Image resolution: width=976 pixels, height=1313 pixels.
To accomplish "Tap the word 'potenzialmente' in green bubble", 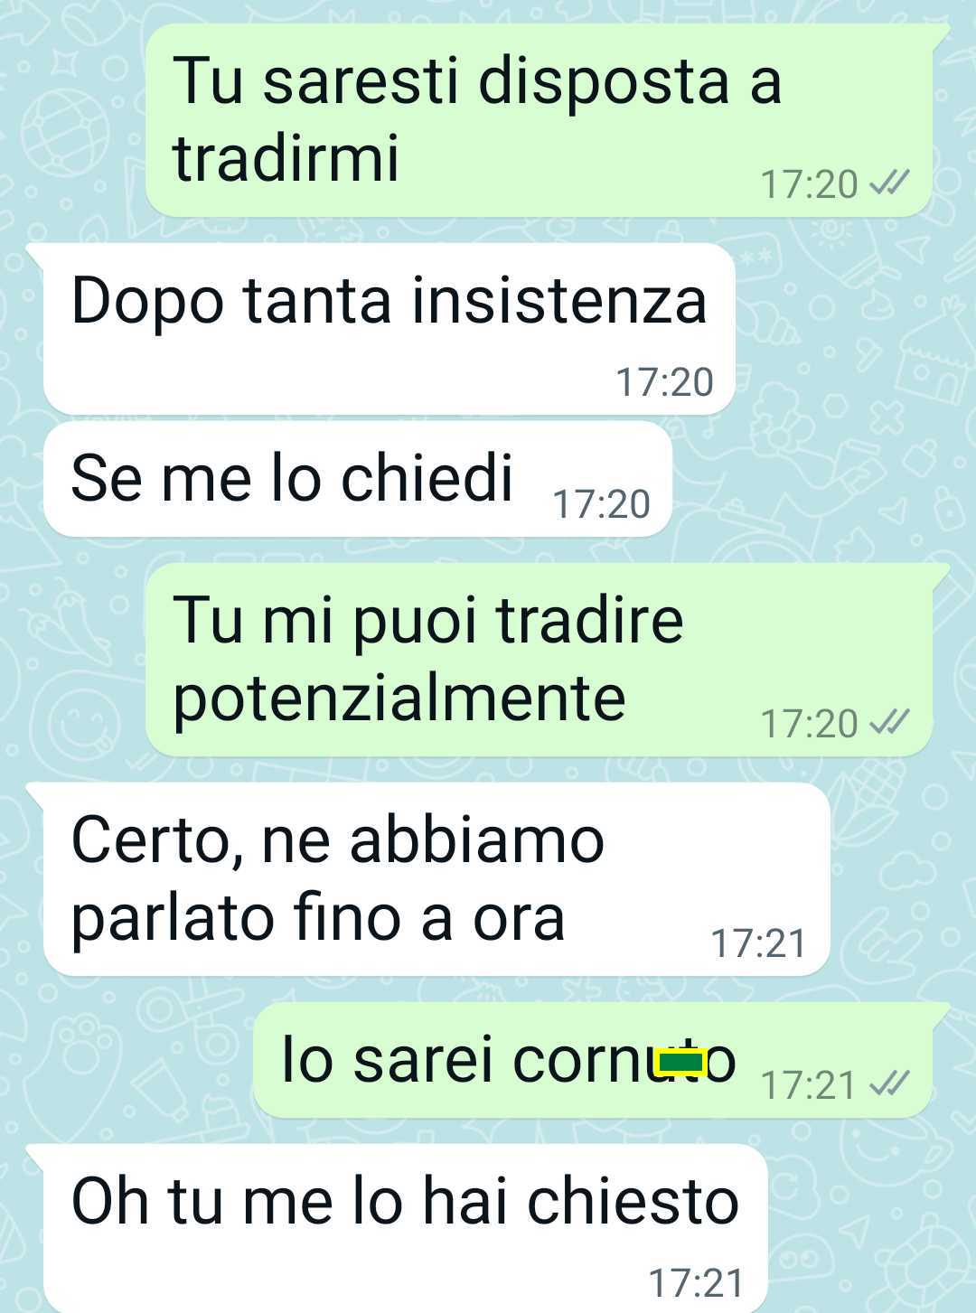I will point(399,699).
